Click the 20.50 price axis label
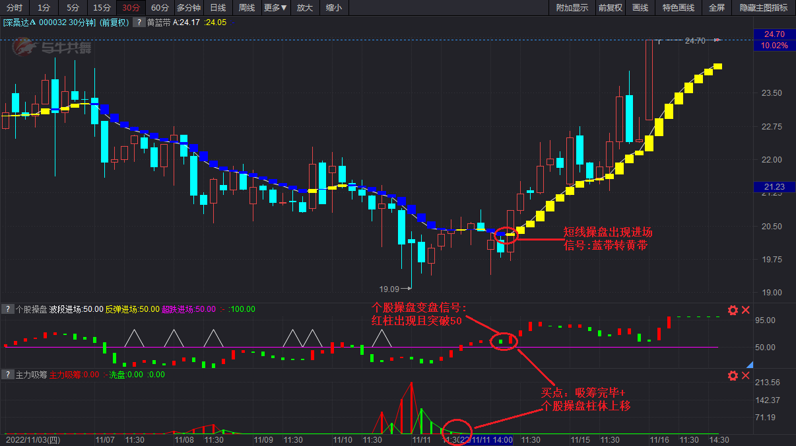Screen dimensions: 796x446 [772, 227]
